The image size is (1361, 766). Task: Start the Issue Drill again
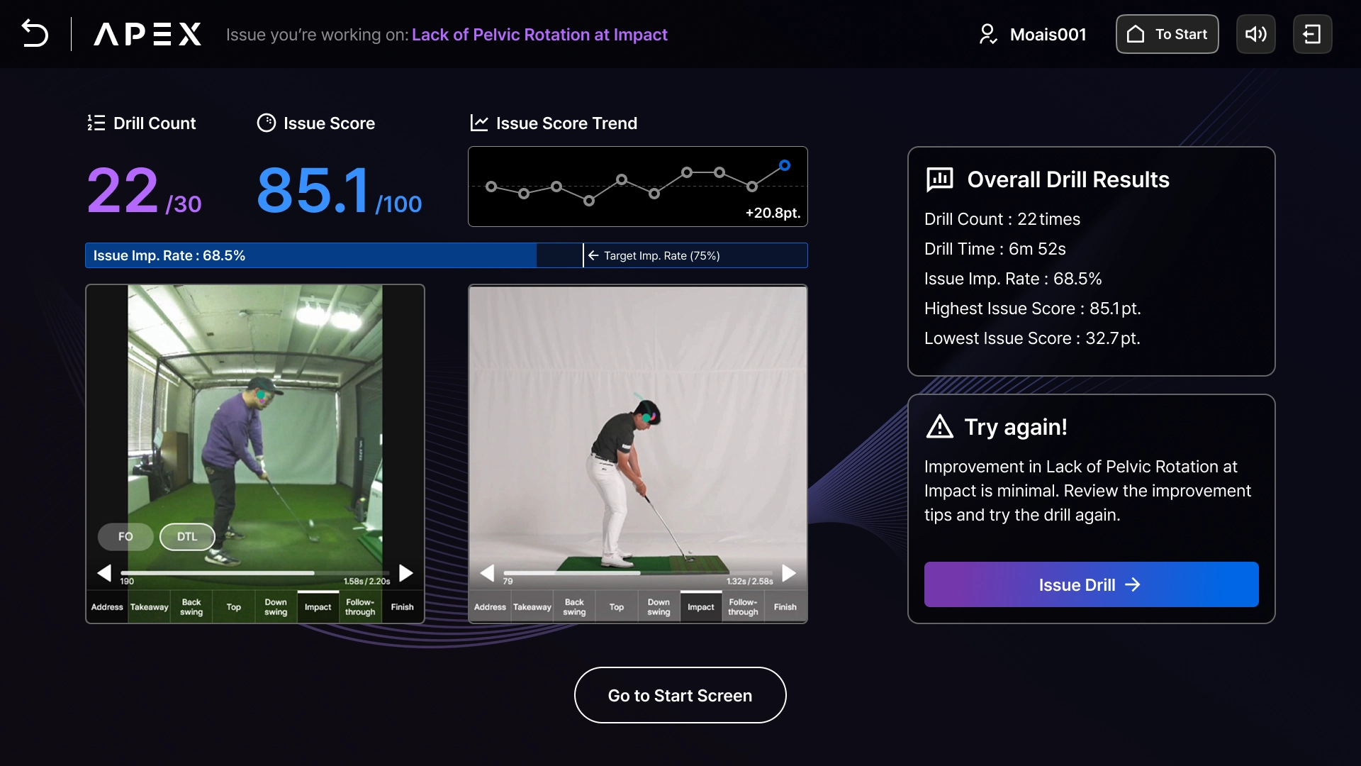[1091, 584]
